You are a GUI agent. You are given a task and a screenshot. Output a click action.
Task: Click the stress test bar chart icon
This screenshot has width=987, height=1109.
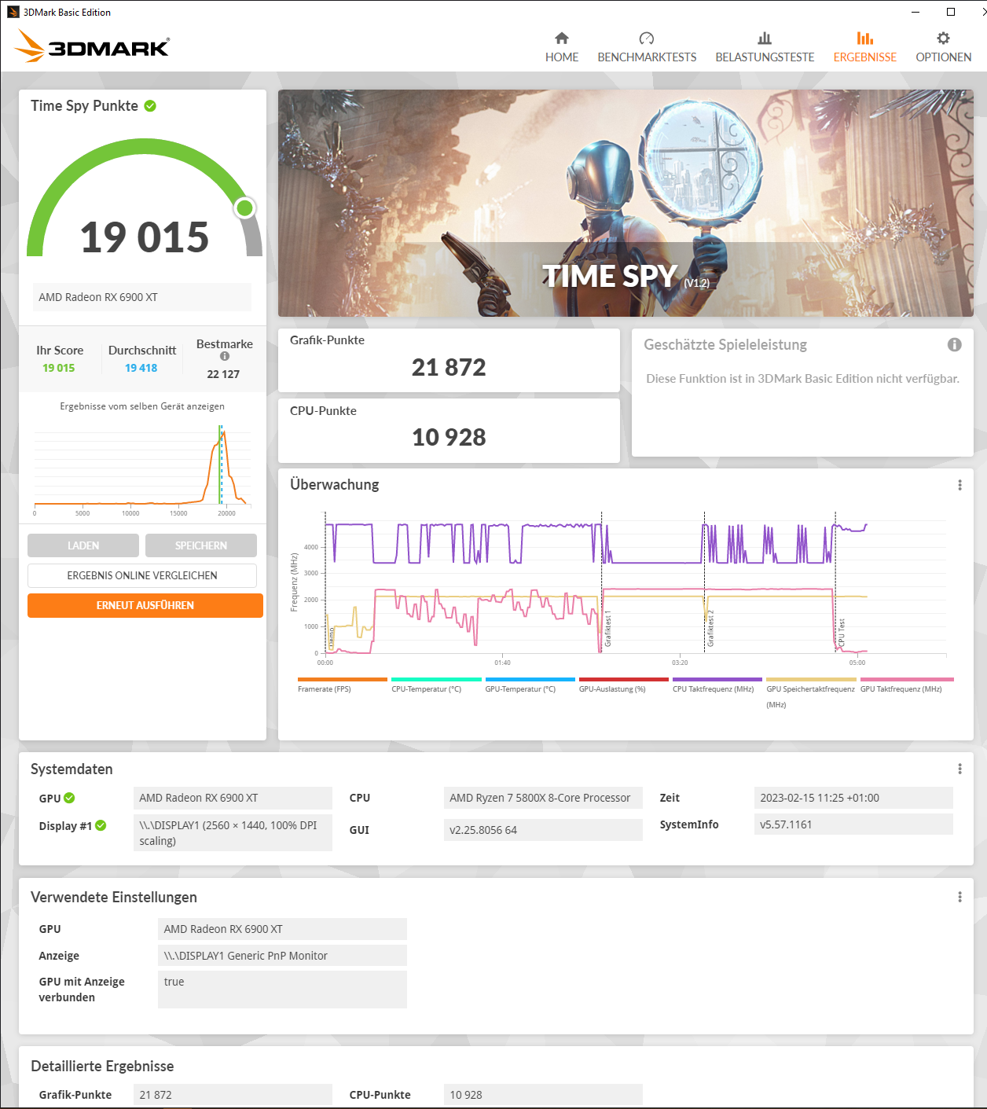click(765, 38)
